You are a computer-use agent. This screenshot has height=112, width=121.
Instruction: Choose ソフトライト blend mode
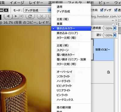pos(71,76)
